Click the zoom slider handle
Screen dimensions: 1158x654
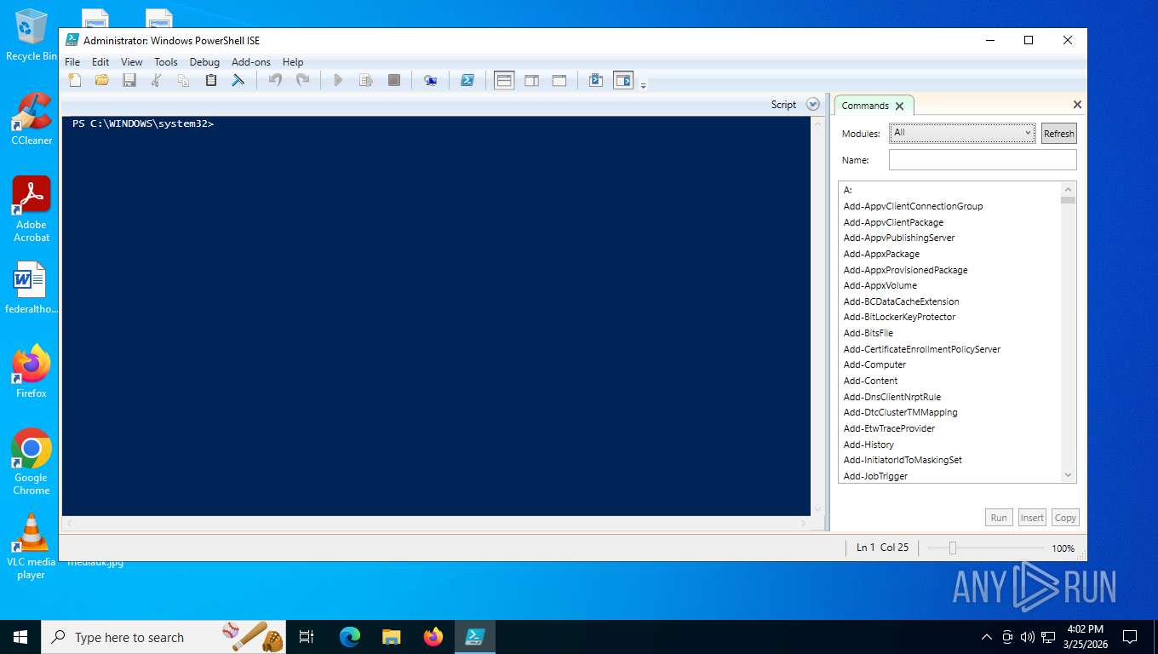tap(953, 548)
